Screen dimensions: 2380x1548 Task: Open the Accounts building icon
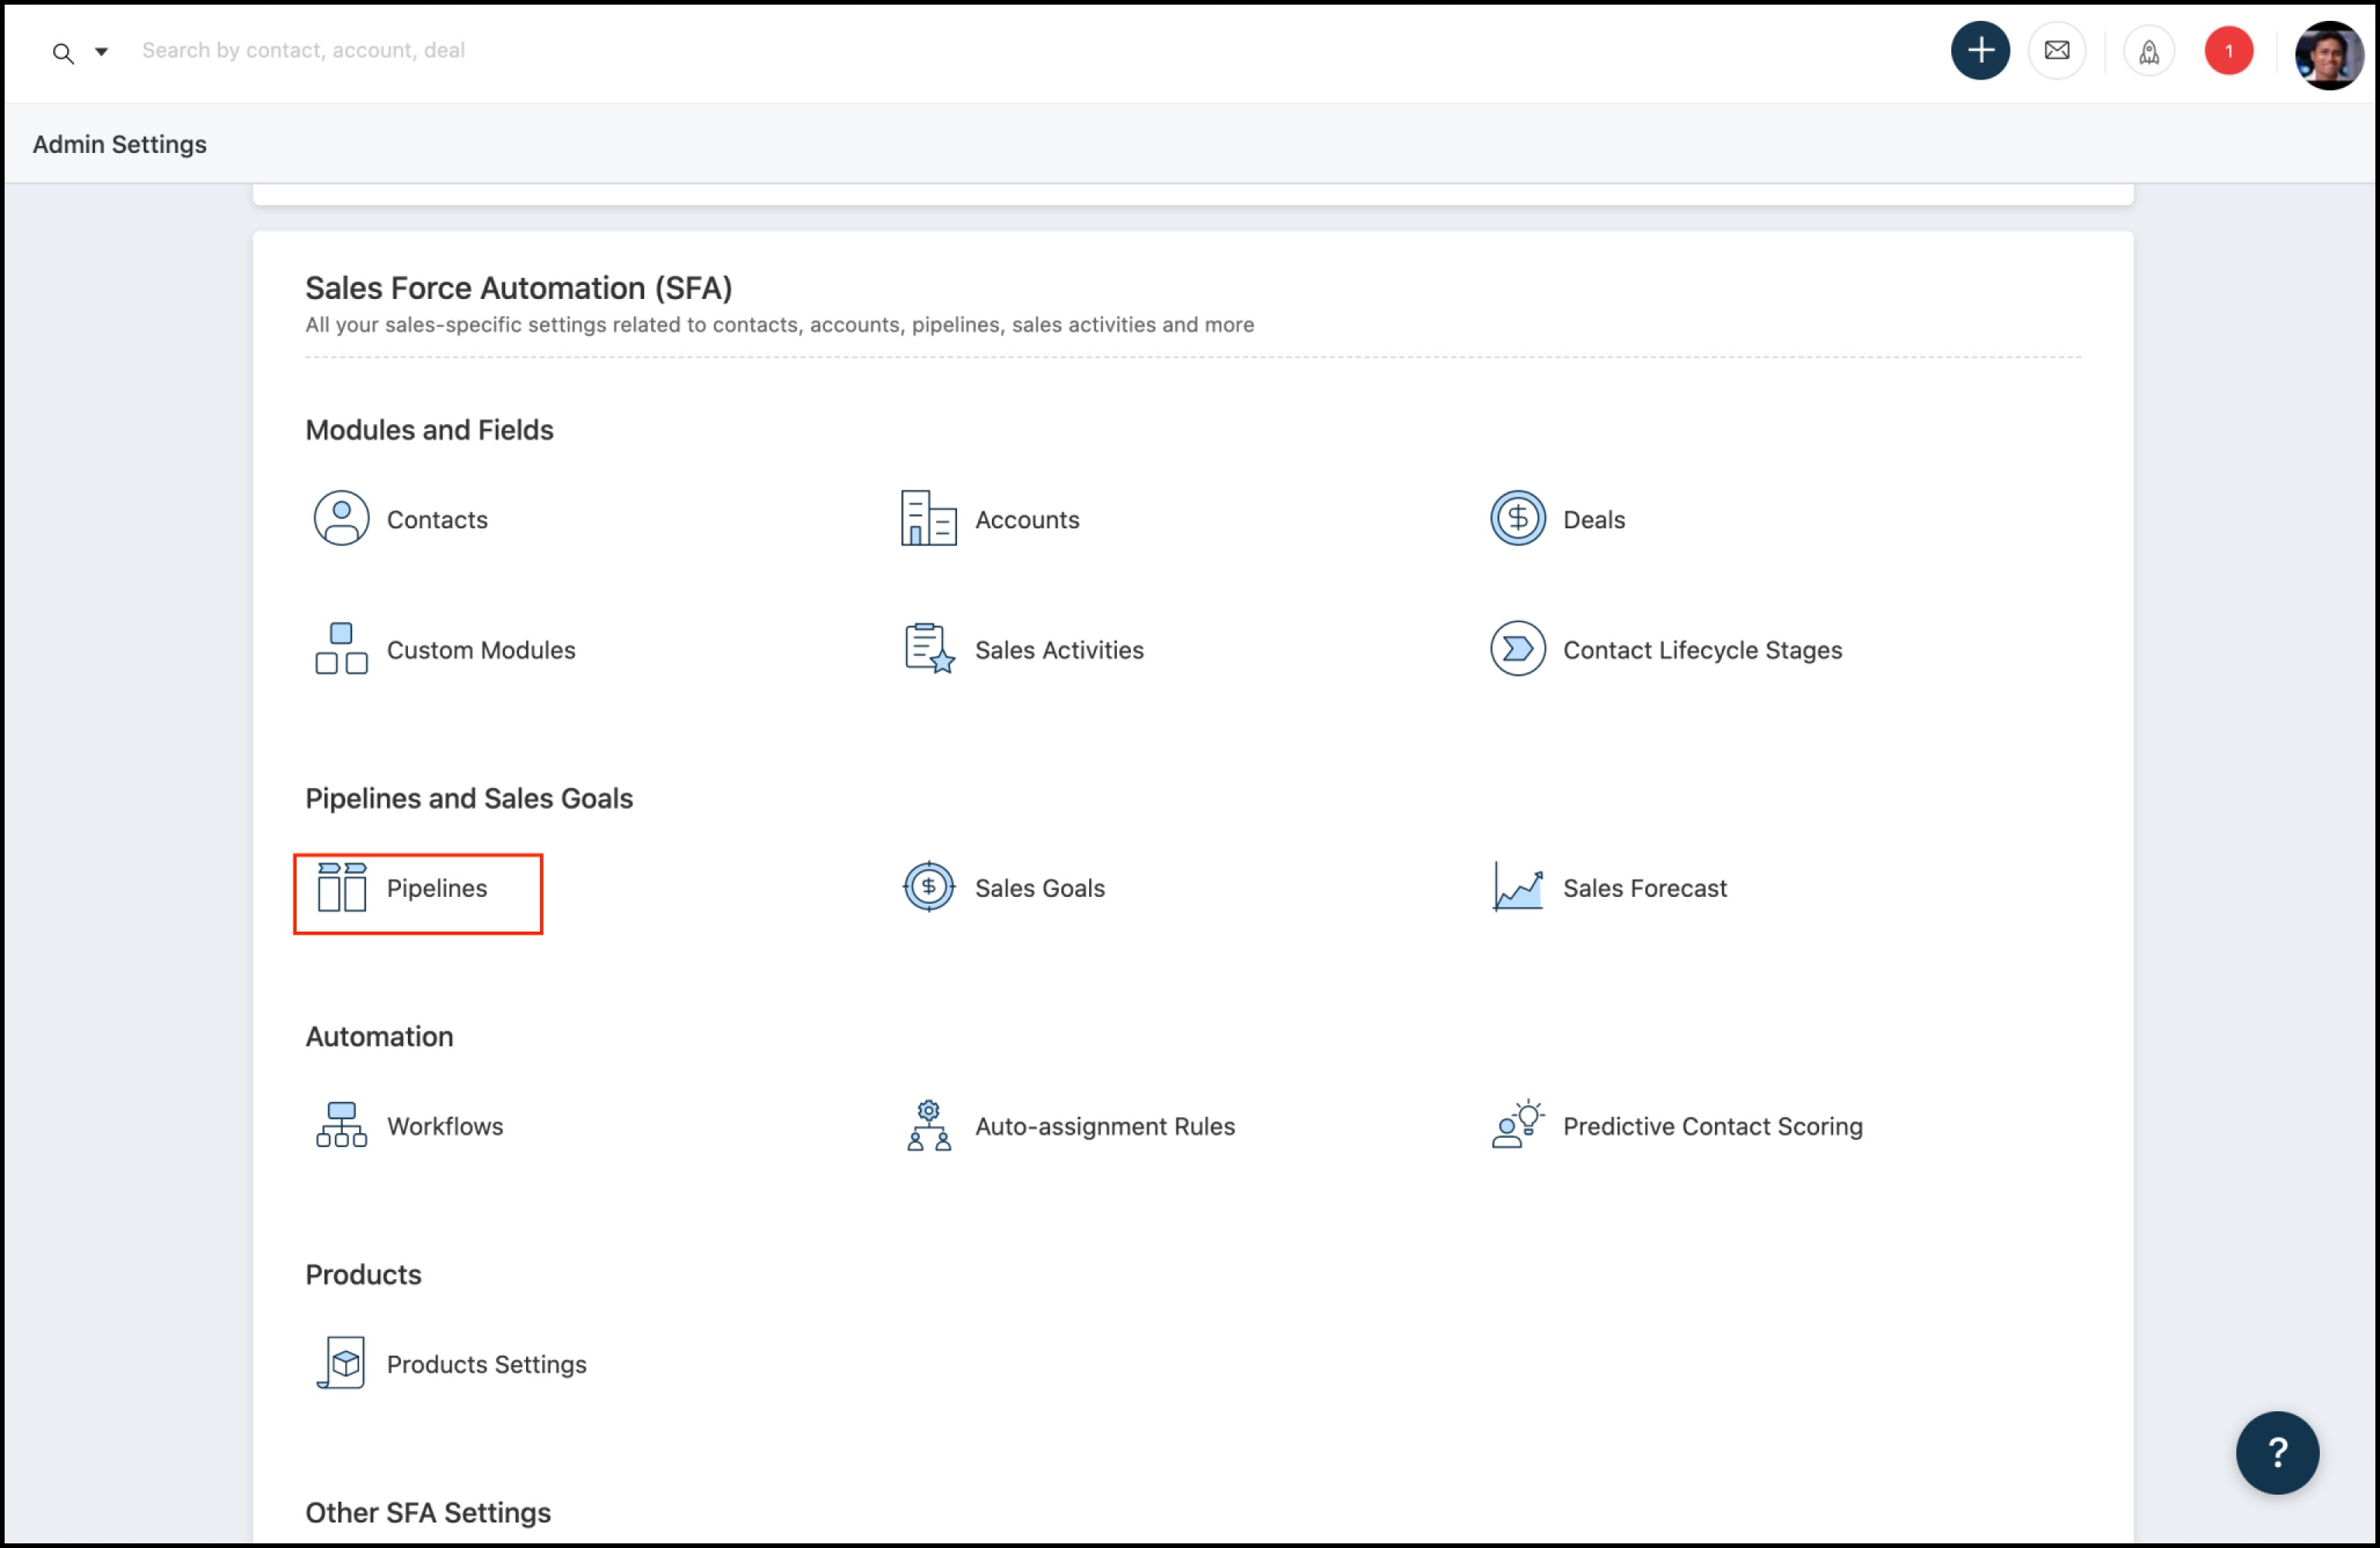[928, 518]
